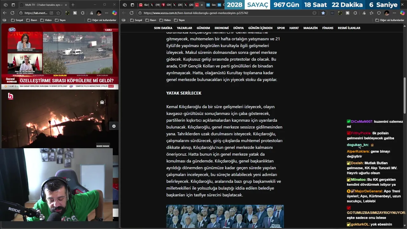Viewport: 407px width, 229px height.
Task: Open the article photo of seated officials
Action: click(225, 217)
